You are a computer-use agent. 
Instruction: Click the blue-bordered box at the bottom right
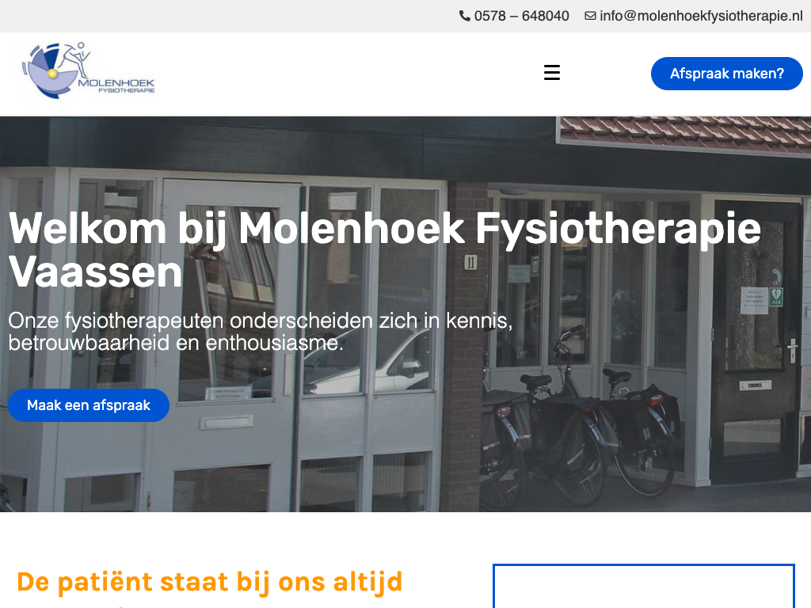click(x=643, y=587)
